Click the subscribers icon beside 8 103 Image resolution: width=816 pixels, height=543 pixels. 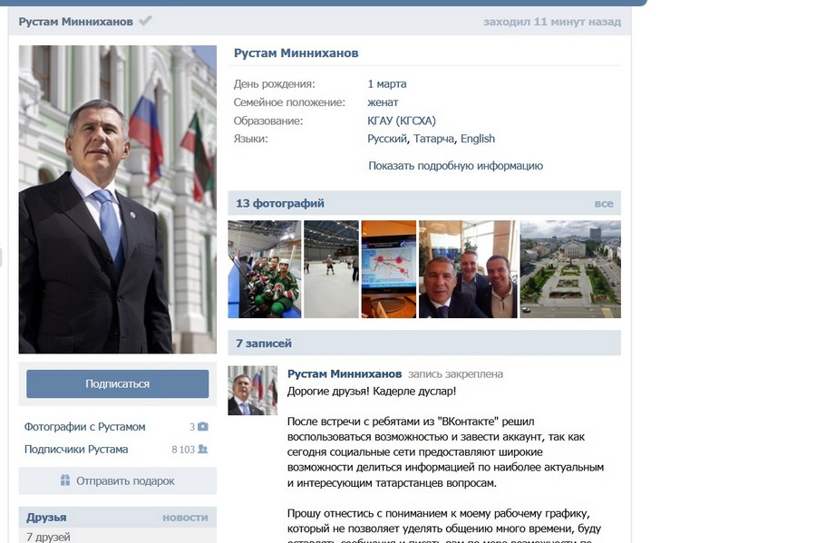[x=203, y=449]
